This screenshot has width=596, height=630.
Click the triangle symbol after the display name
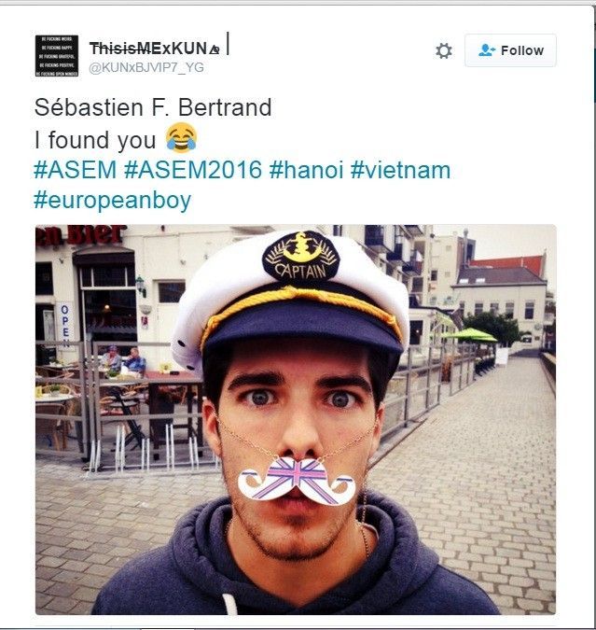pos(215,49)
